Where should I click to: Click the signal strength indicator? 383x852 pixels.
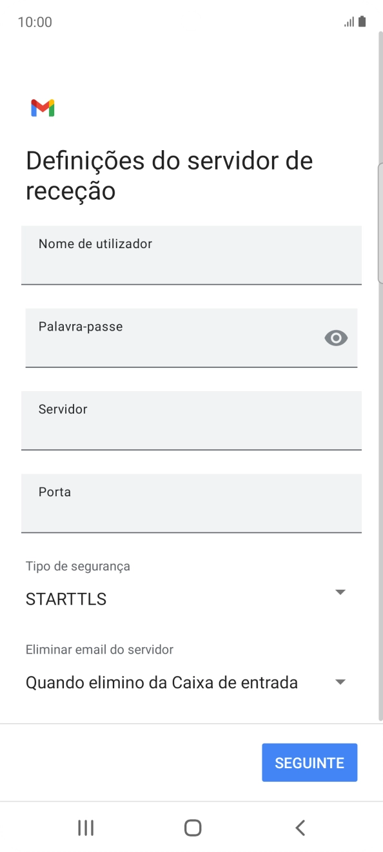pyautogui.click(x=348, y=21)
